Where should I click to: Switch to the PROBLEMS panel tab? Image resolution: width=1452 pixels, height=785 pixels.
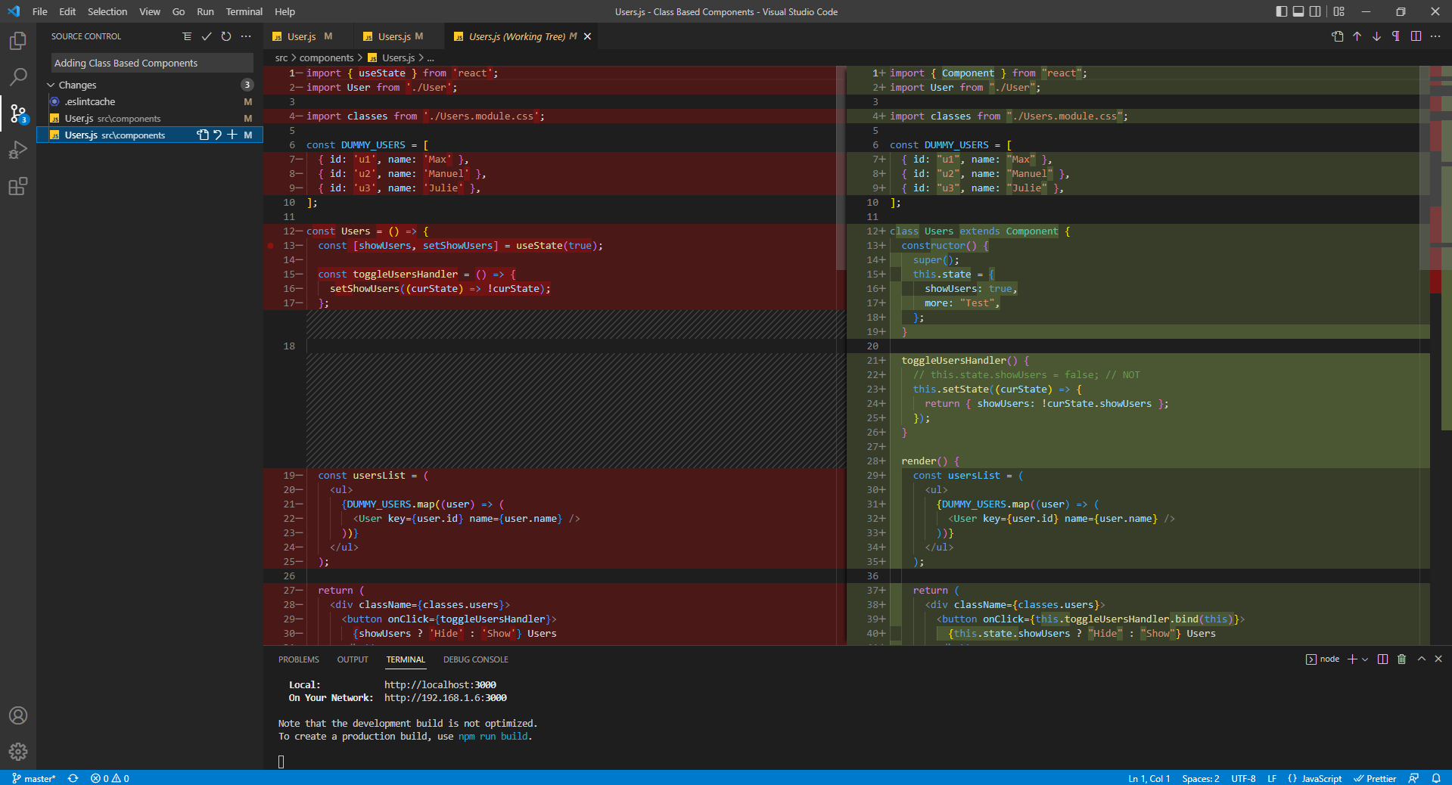298,659
